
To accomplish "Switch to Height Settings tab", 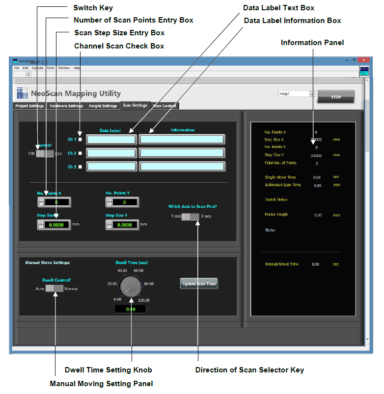I will [x=103, y=106].
